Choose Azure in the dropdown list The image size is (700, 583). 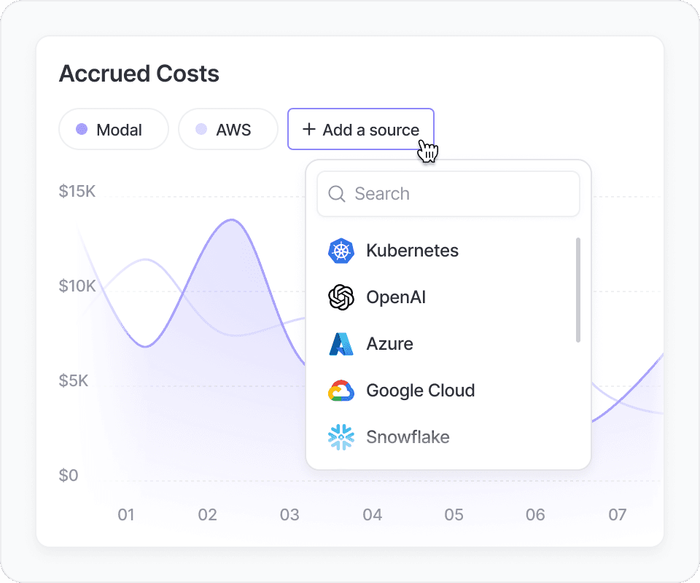pyautogui.click(x=448, y=344)
